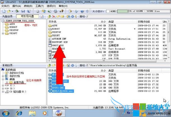Image resolution: width=171 pixels, height=117 pixels.
Task: Click Extract icon in disc toolbar
Action: pyautogui.click(x=68, y=17)
